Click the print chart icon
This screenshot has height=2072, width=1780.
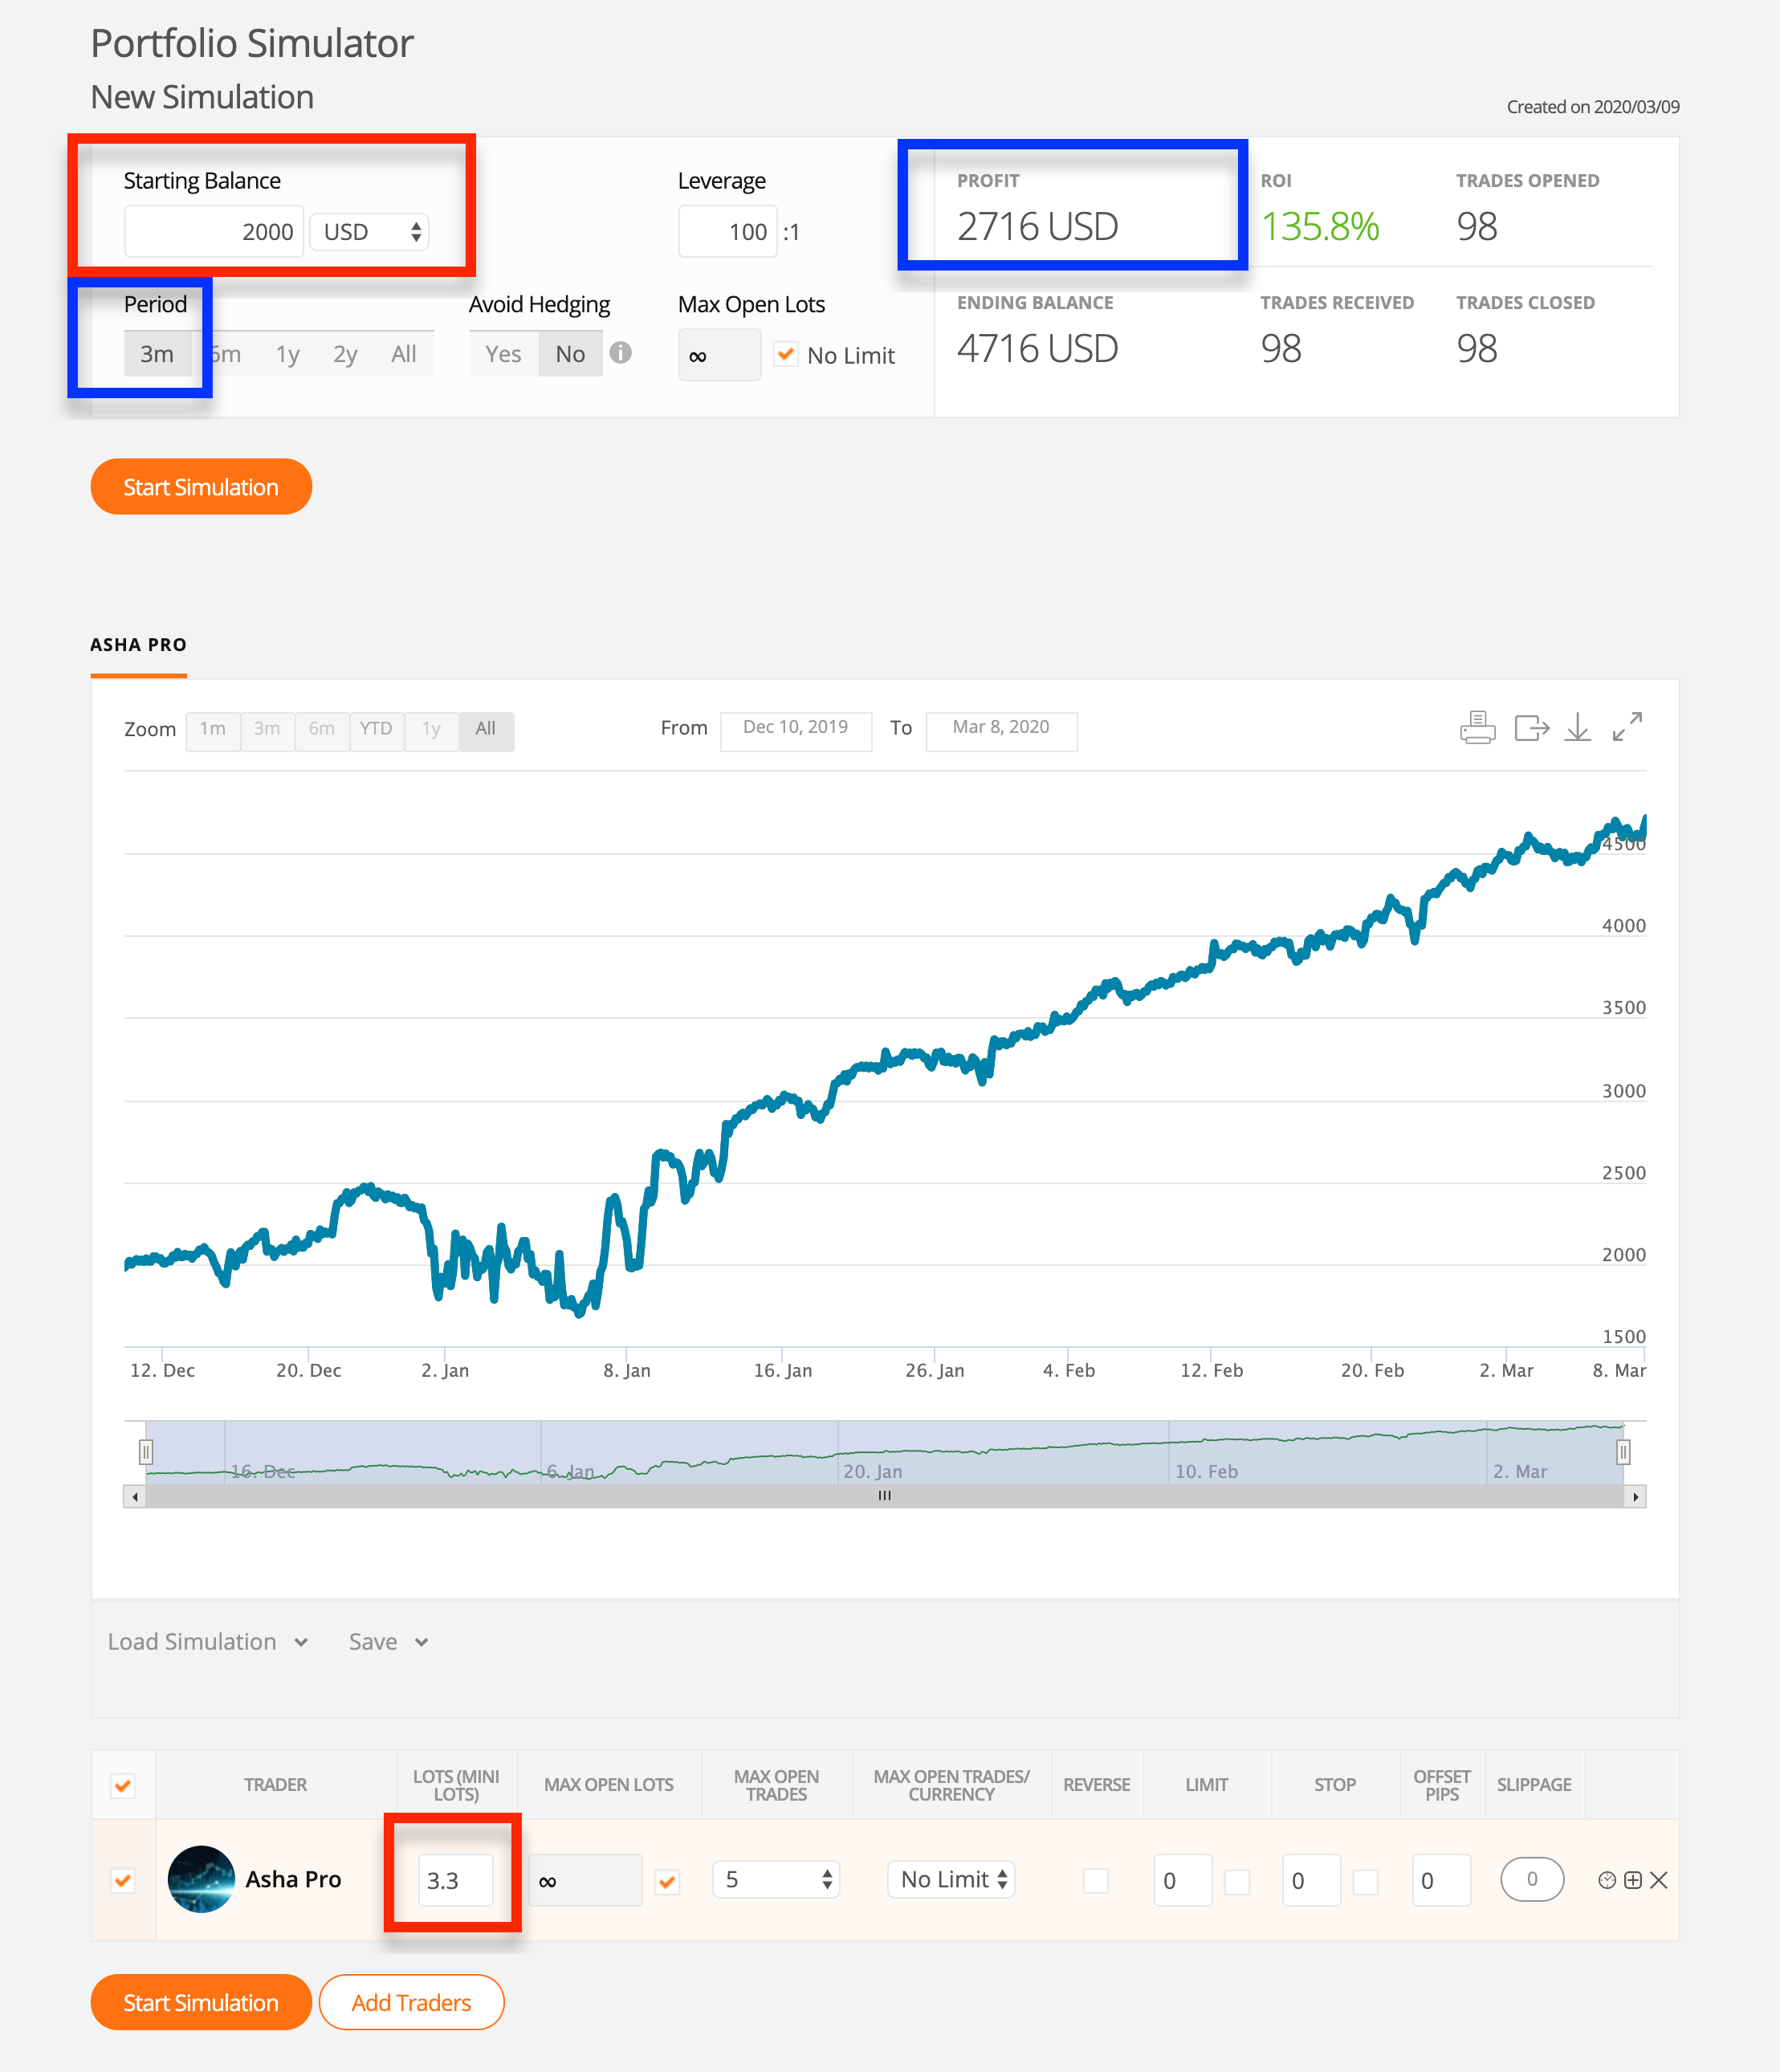click(1477, 727)
